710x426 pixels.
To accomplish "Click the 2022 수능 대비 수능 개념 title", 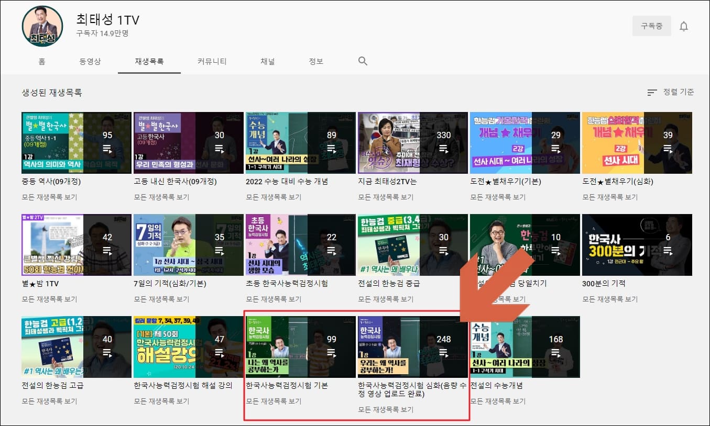I will (x=287, y=182).
